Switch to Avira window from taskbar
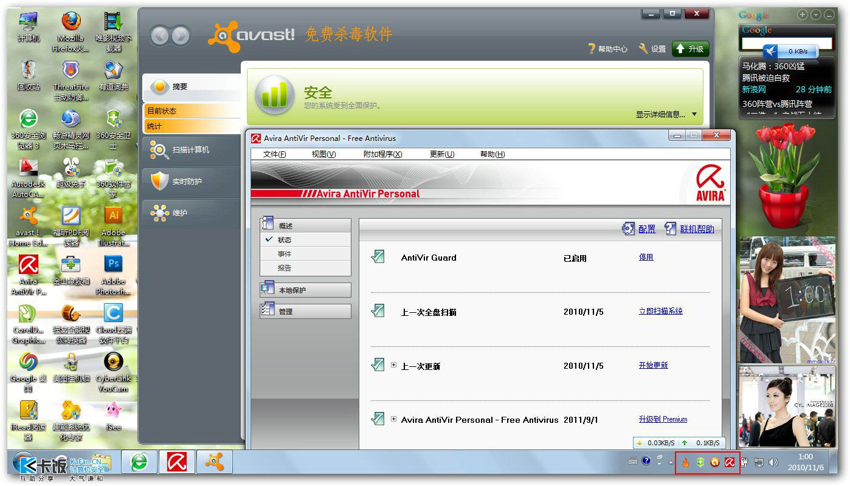Viewport: 850px width, 486px height. tap(177, 462)
